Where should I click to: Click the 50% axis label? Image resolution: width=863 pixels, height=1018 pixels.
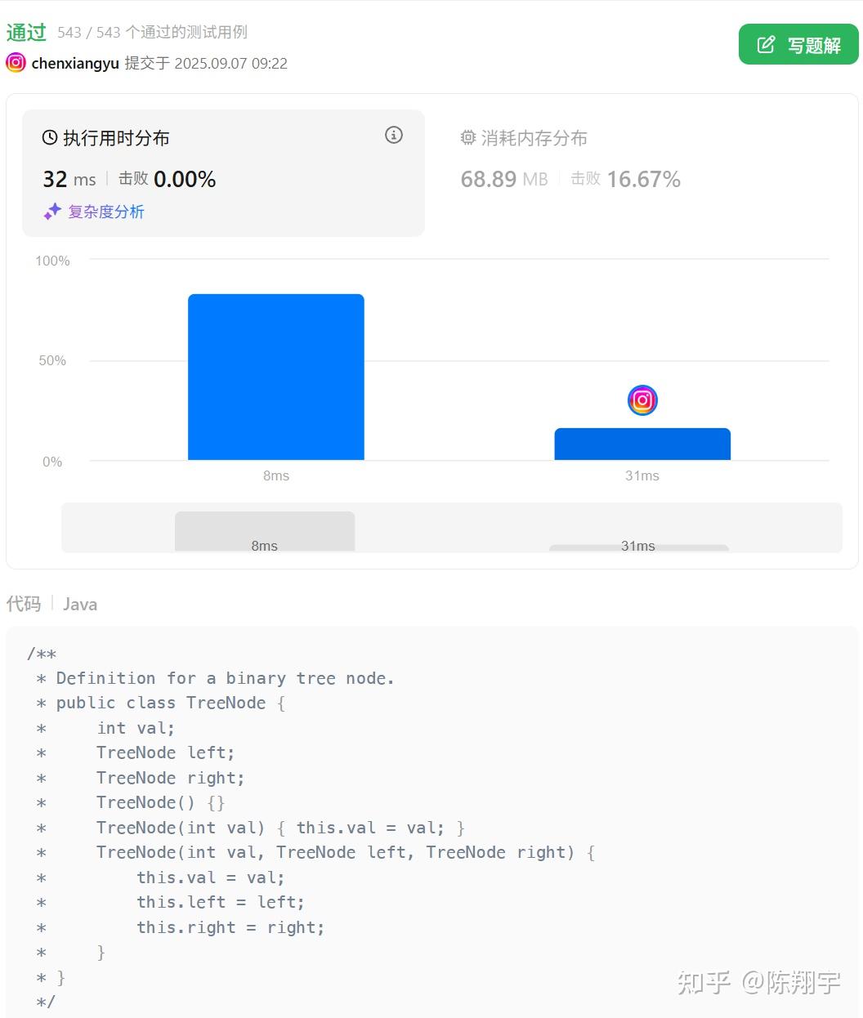pos(52,360)
